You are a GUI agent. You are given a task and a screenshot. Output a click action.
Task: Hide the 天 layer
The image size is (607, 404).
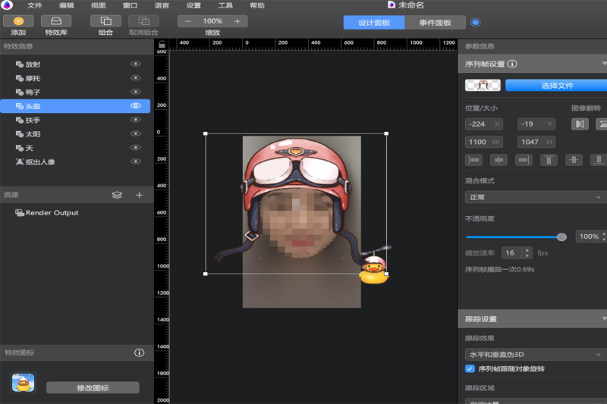pos(136,147)
